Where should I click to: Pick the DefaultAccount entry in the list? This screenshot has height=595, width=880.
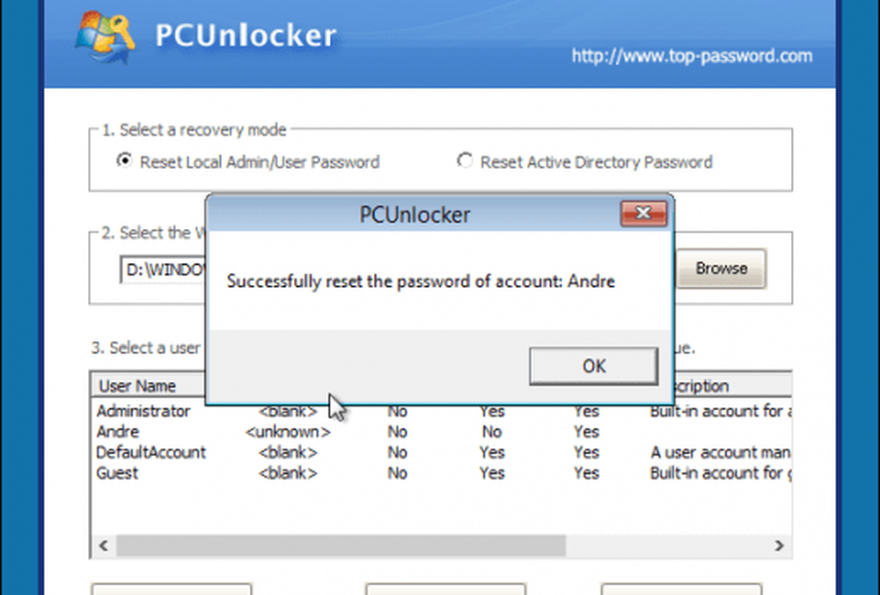[151, 452]
